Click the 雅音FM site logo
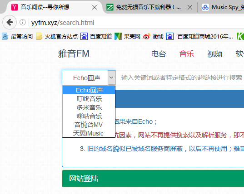The height and width of the screenshot is (194, 244). point(74,53)
